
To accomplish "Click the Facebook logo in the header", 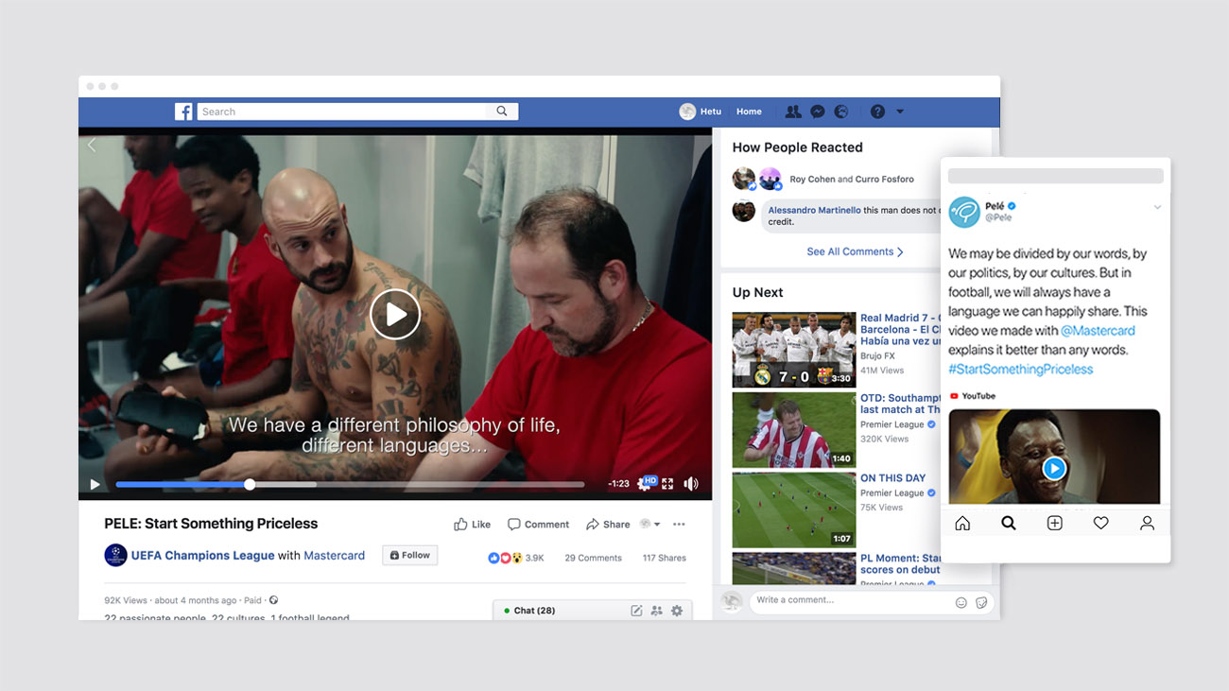I will point(183,112).
